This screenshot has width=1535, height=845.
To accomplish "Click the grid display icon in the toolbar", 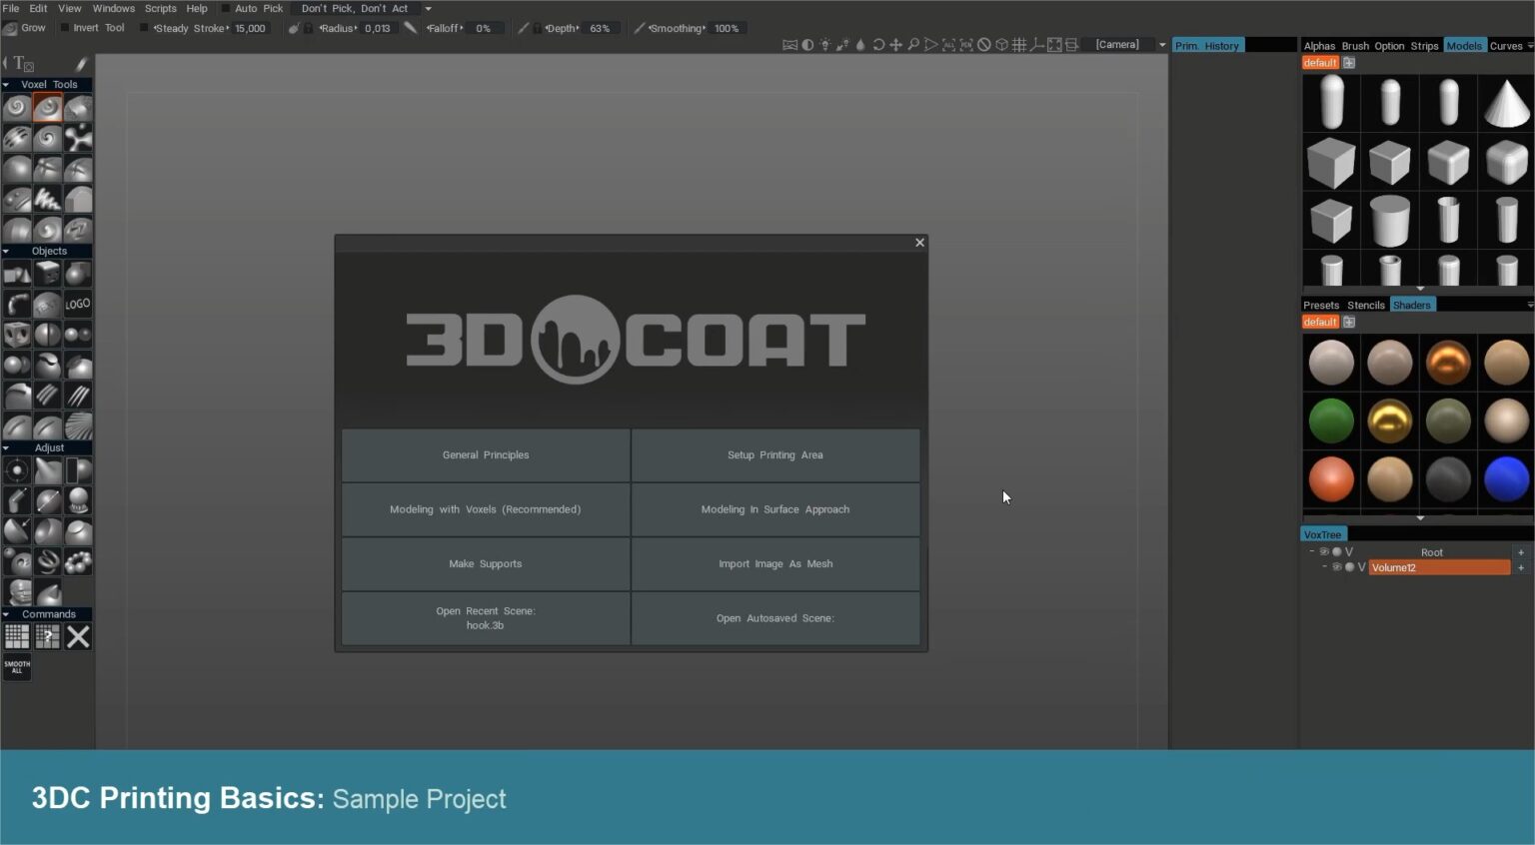I will [x=1019, y=45].
